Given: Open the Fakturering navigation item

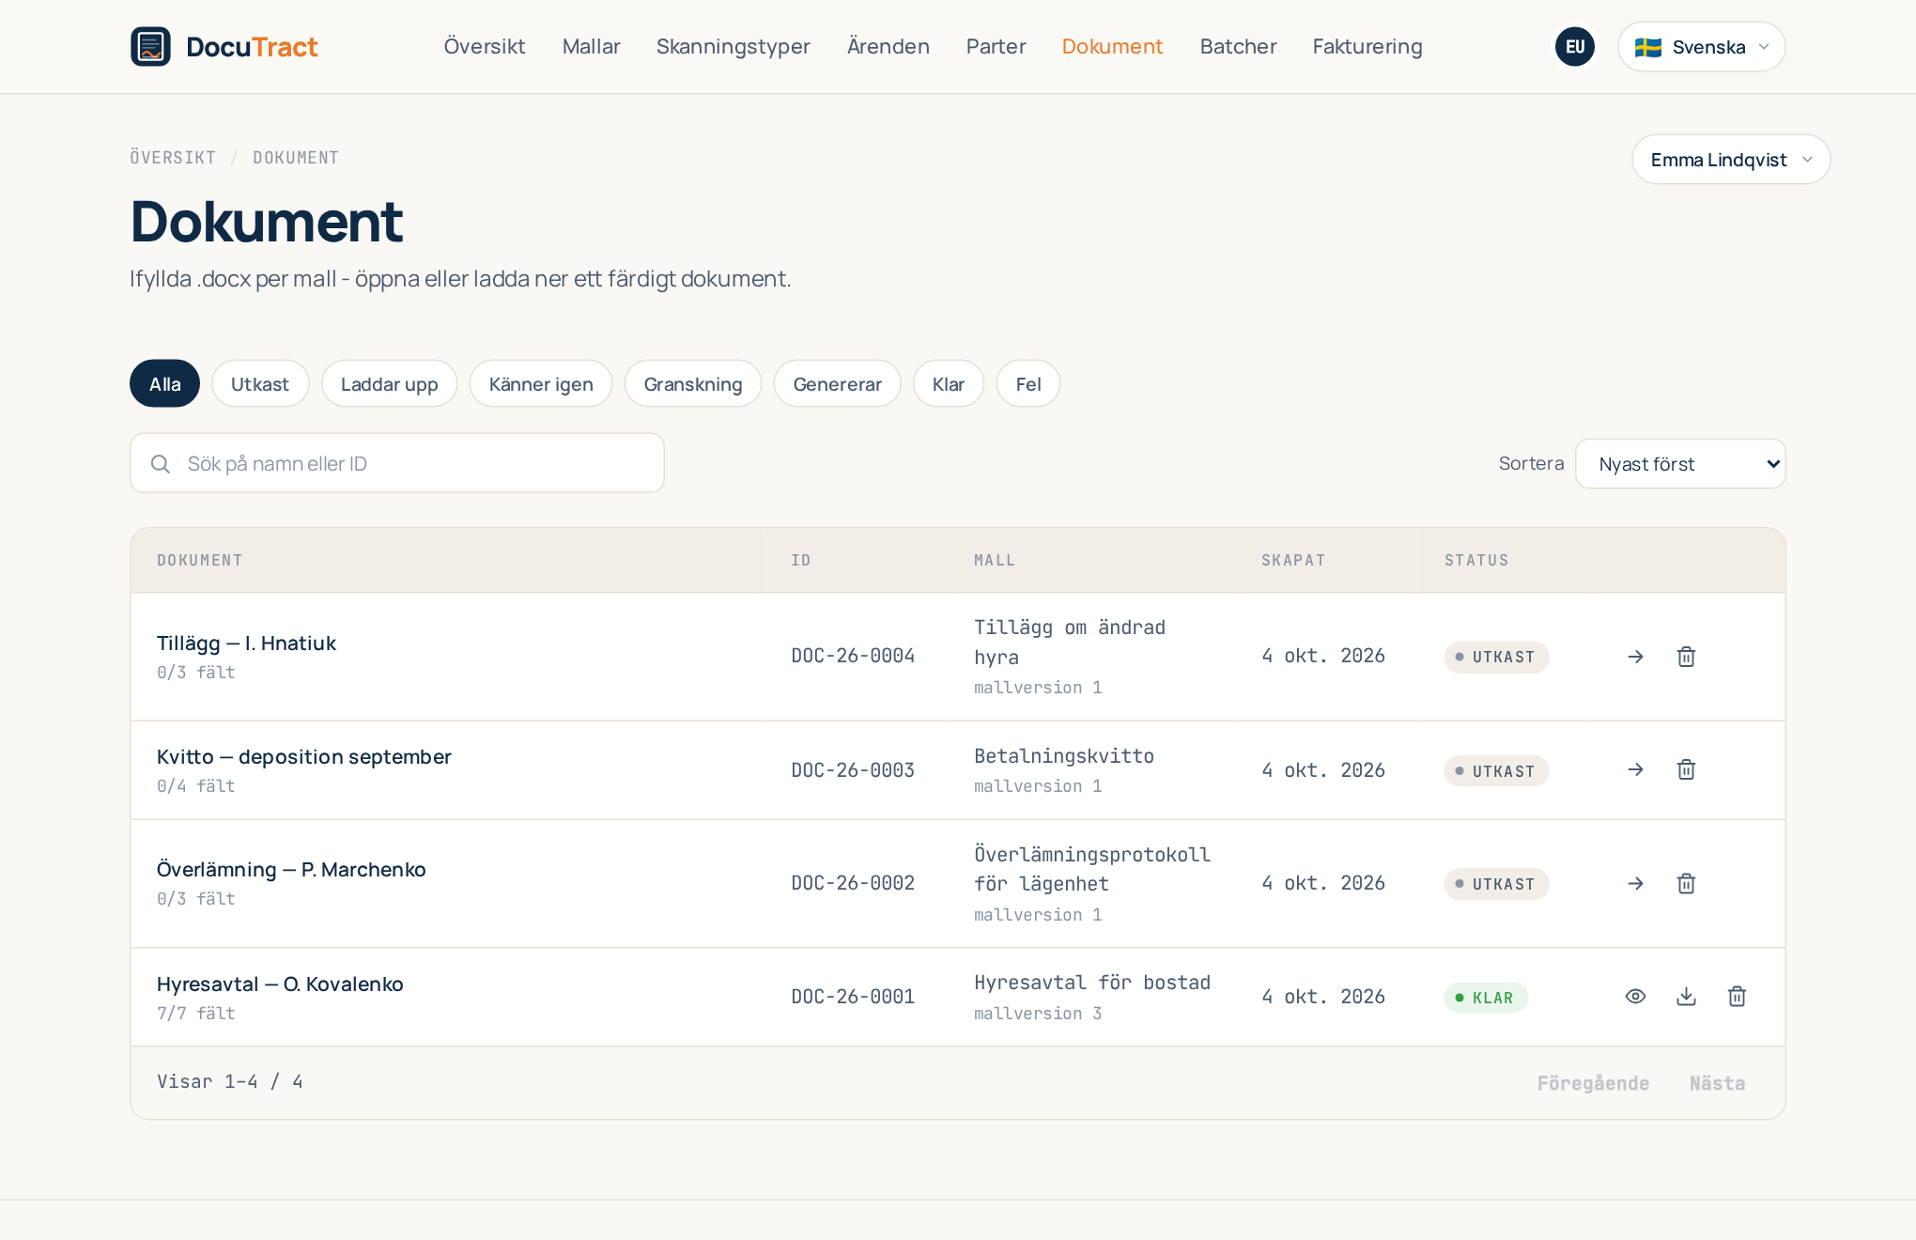Looking at the screenshot, I should point(1367,47).
